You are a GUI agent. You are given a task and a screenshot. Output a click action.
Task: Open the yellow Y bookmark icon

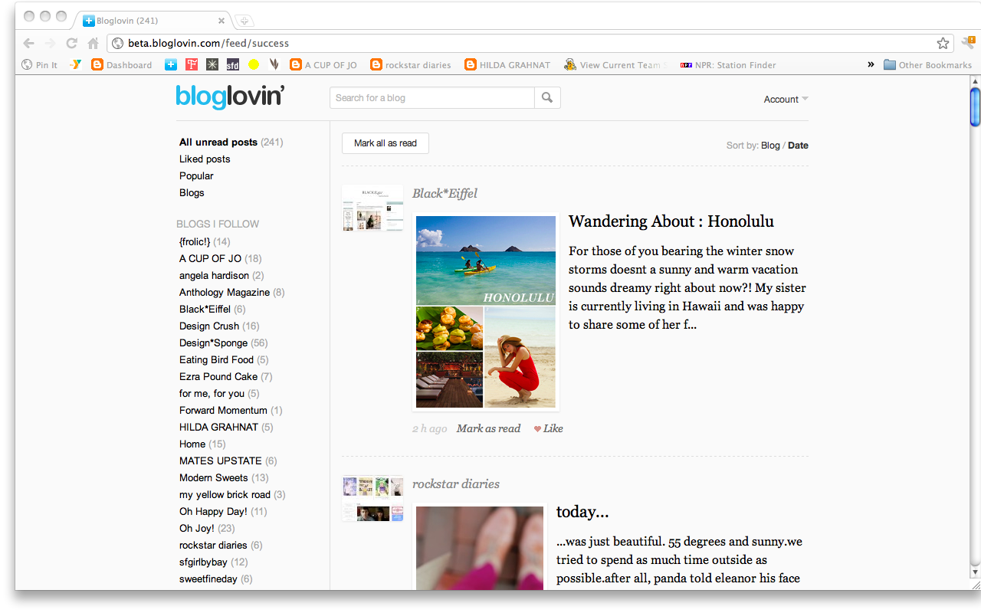click(x=75, y=65)
